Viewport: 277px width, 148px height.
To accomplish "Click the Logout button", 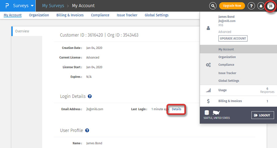I will point(262,115).
